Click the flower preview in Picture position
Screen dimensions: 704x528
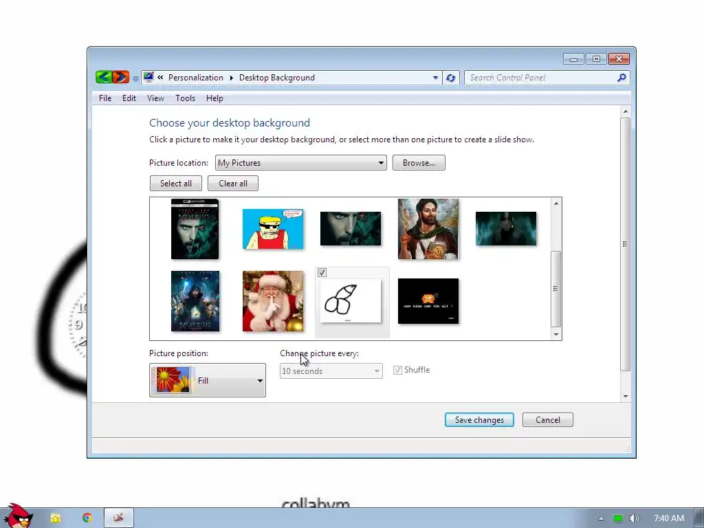click(173, 379)
